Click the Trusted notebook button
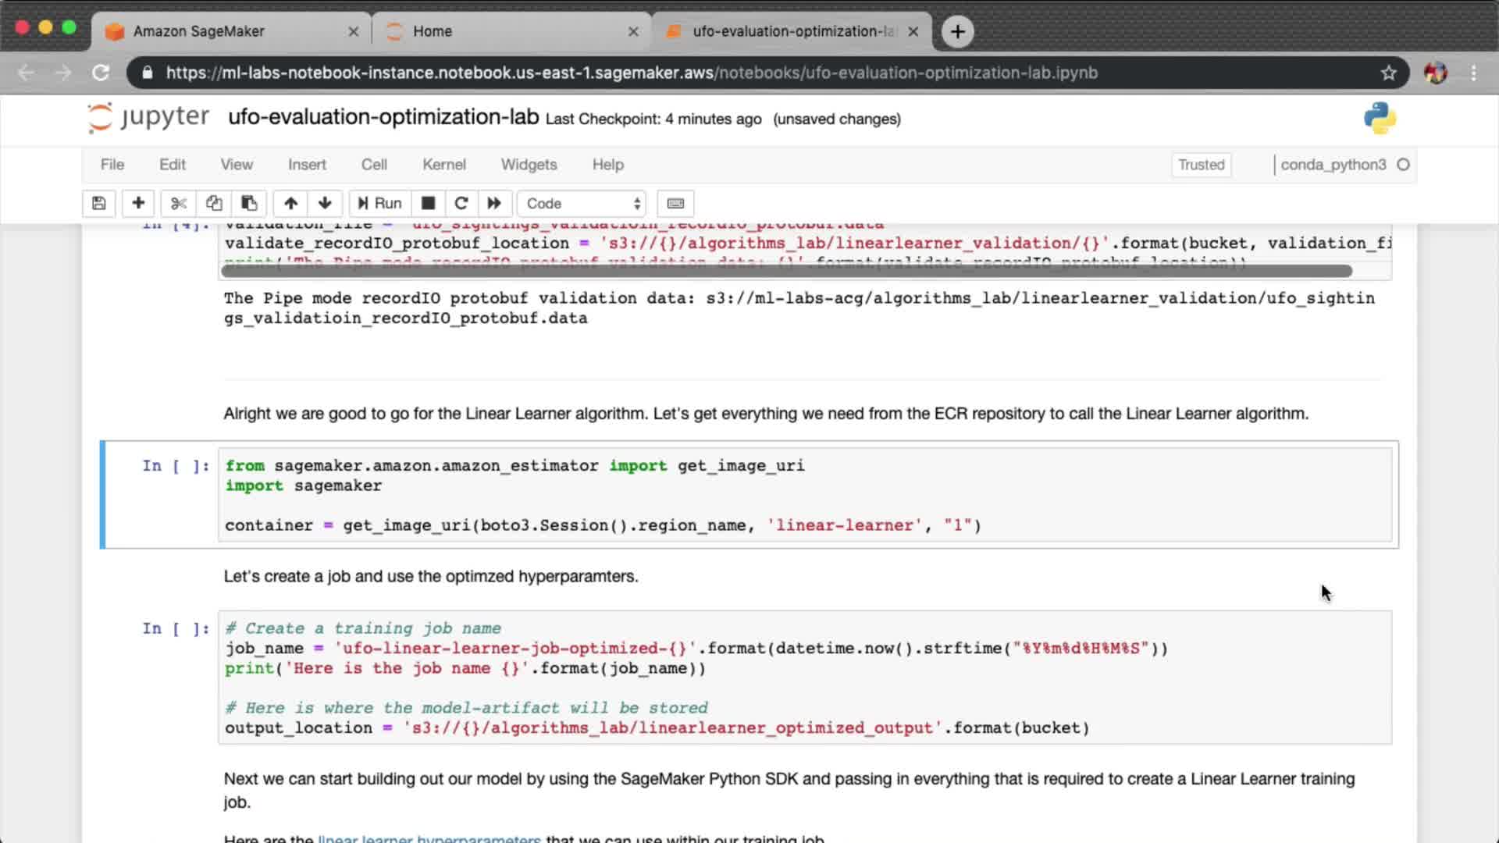The height and width of the screenshot is (843, 1499). 1201,165
